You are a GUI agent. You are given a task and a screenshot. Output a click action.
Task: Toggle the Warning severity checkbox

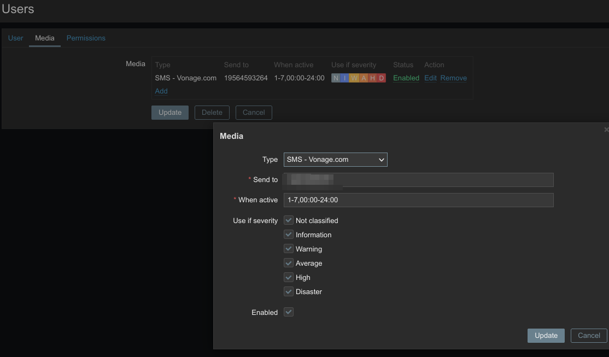289,249
